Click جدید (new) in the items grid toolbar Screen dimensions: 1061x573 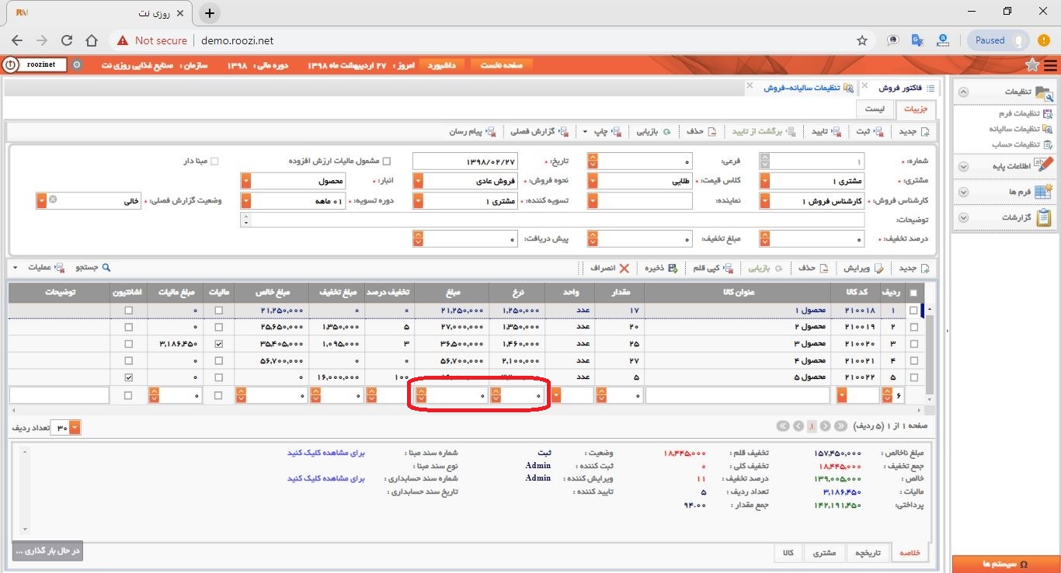tap(913, 268)
